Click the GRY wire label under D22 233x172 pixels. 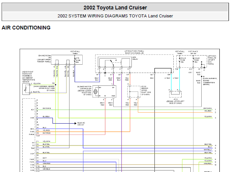(x=190, y=73)
